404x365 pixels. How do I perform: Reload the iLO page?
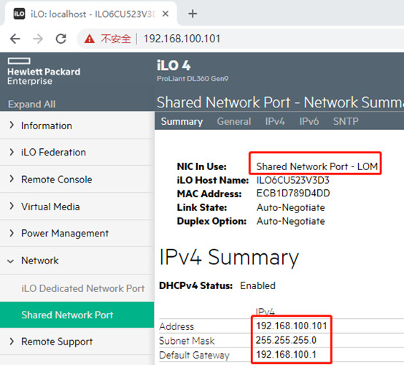point(61,39)
